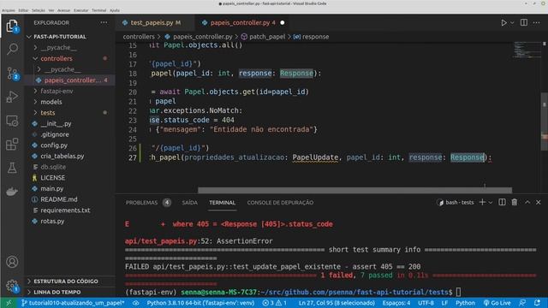Start Go Live server
Viewport: 548px width, 308px height.
497,303
